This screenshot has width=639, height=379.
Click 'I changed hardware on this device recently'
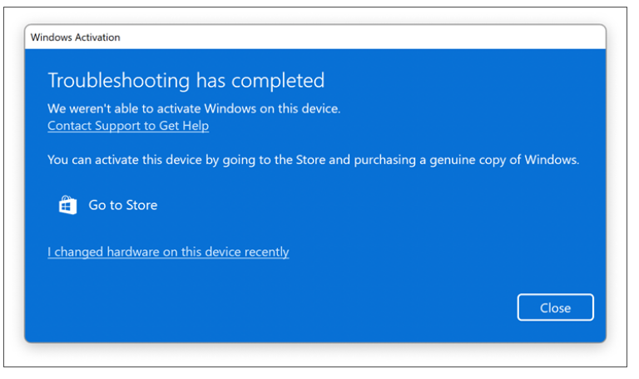[168, 252]
